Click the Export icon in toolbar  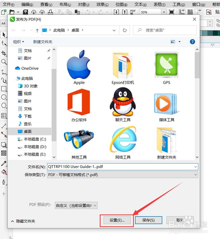(x=125, y=12)
